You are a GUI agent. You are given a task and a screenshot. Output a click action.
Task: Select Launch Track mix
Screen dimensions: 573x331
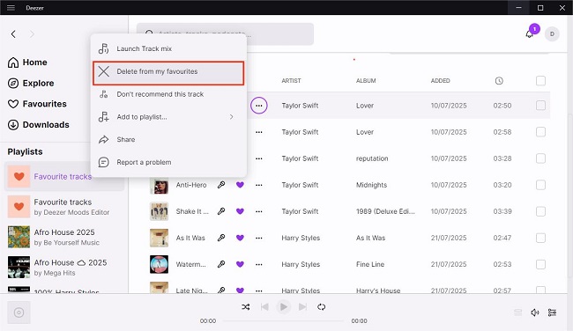click(168, 48)
